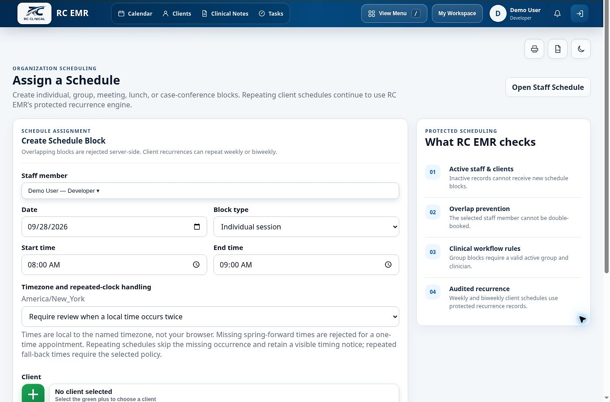This screenshot has height=402, width=610.
Task: Click the Clinical workflow rules item
Action: pyautogui.click(x=503, y=257)
